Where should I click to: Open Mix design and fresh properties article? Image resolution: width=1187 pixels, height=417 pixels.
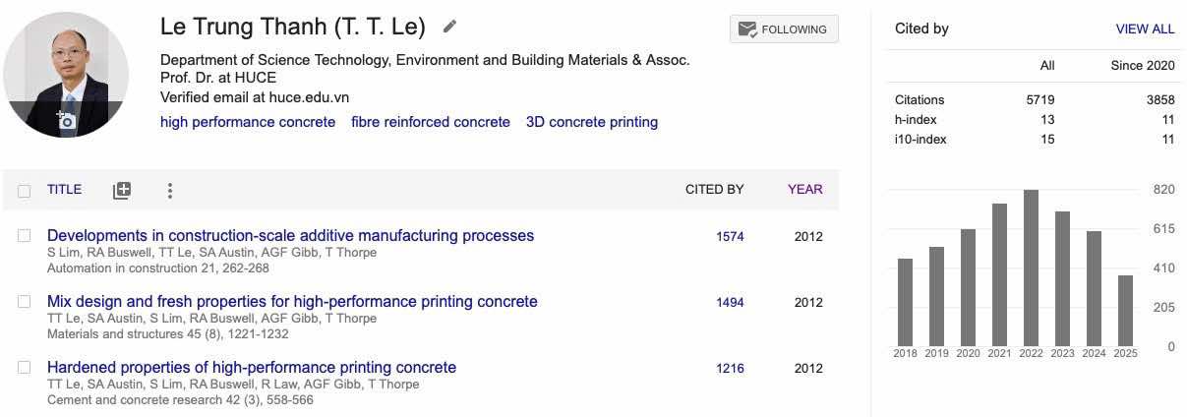pyautogui.click(x=292, y=302)
